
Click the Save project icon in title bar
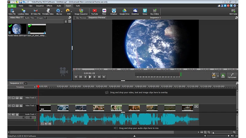[x=21, y=2]
